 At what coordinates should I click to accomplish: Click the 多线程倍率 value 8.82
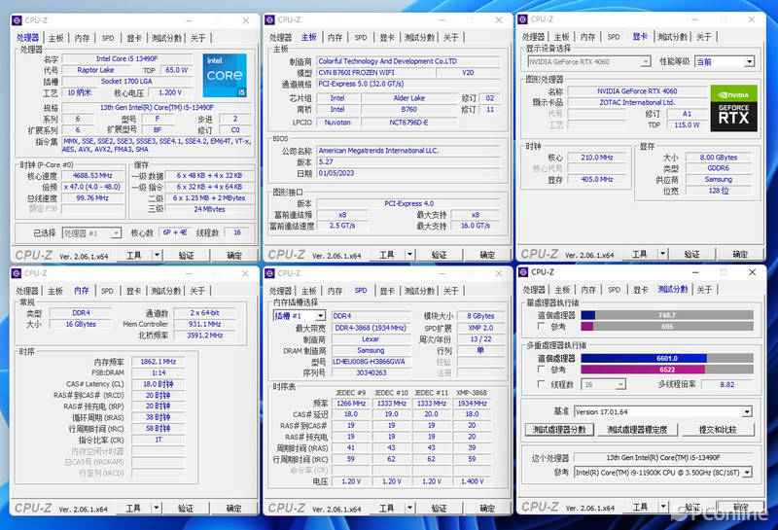[726, 384]
